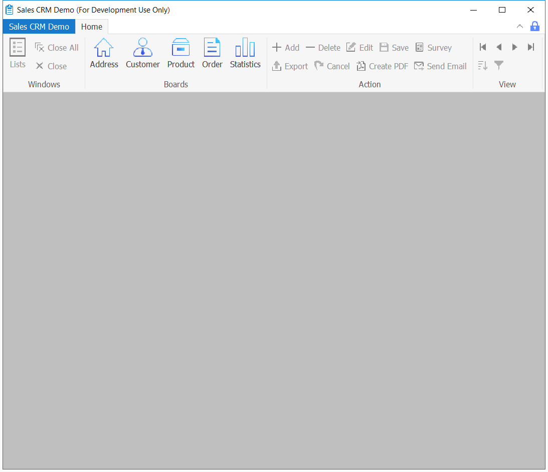Image resolution: width=548 pixels, height=472 pixels.
Task: Click the blue lock icon
Action: (535, 27)
